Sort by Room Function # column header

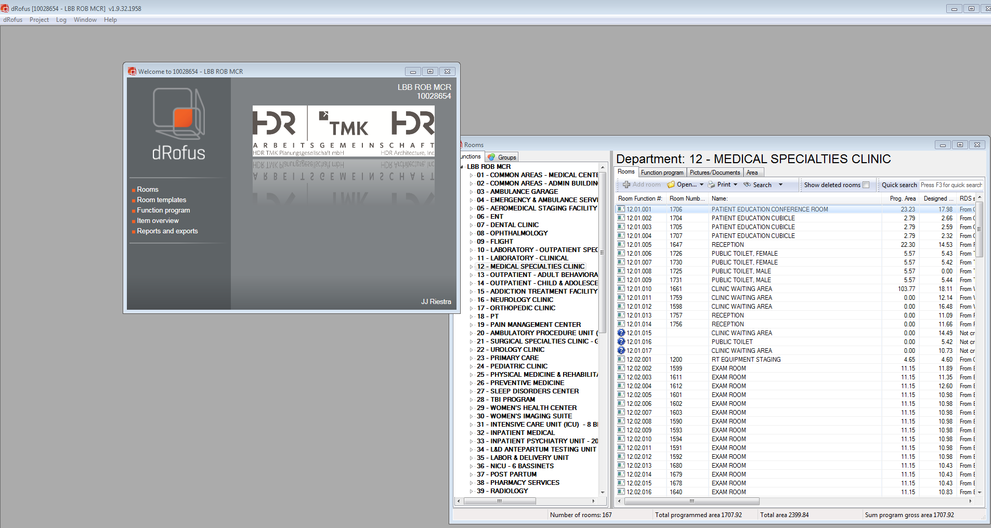click(640, 199)
